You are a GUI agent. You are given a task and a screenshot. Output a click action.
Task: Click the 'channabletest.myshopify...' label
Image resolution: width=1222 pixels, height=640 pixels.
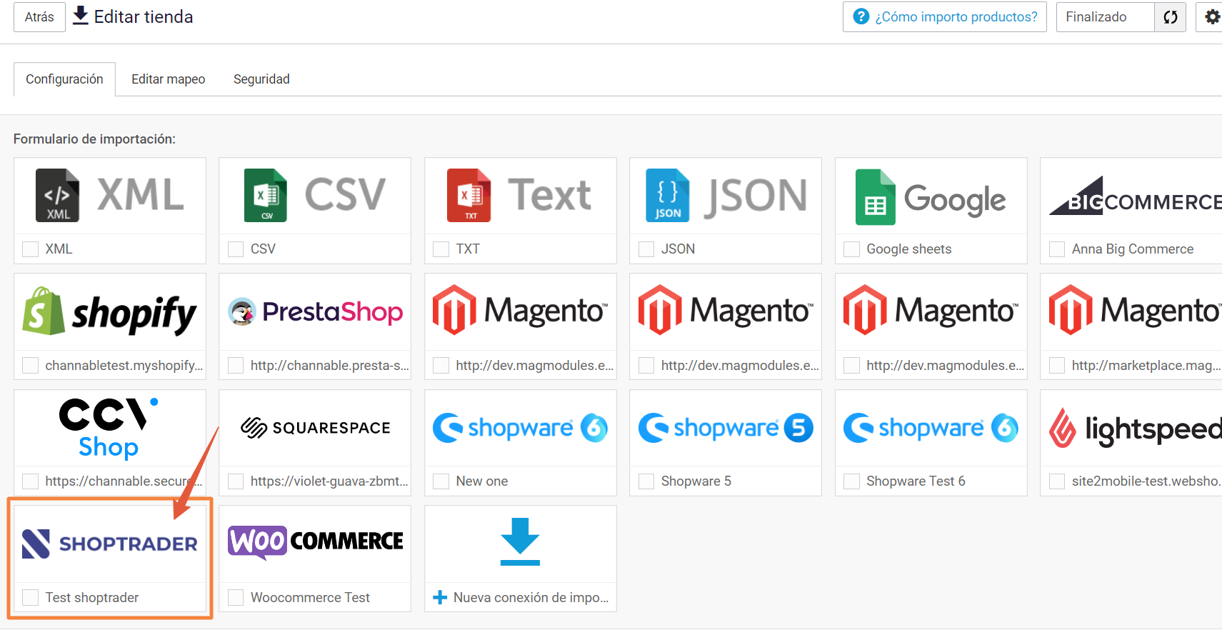click(x=124, y=366)
